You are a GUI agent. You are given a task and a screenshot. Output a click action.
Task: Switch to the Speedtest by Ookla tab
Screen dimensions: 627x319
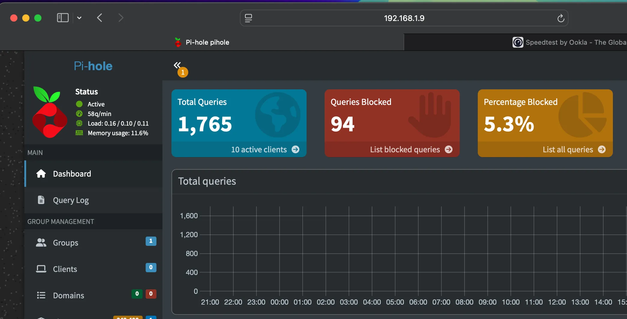(x=569, y=42)
